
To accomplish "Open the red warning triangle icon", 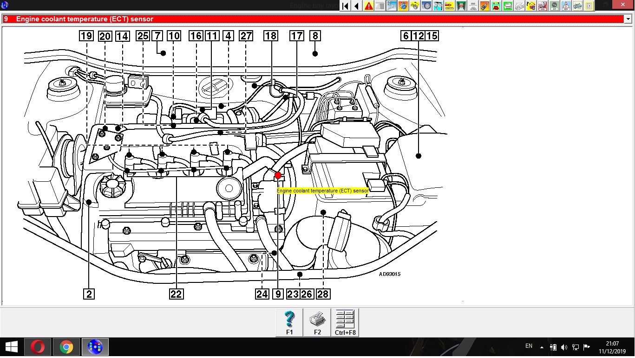I will click(369, 6).
